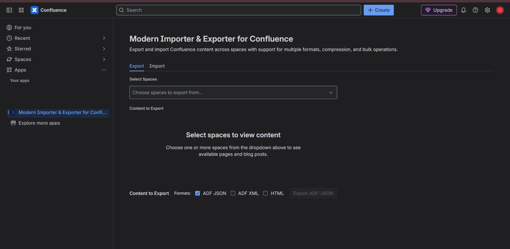Open notifications via the bell icon
Viewport: 510px width, 249px height.
tap(463, 10)
